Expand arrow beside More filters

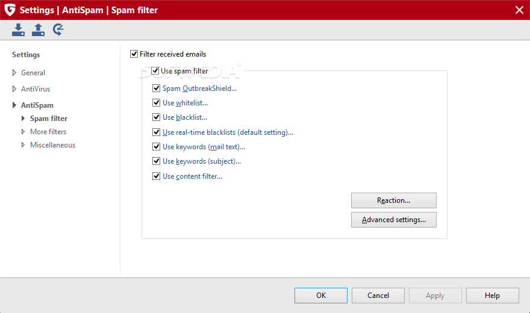(x=23, y=132)
